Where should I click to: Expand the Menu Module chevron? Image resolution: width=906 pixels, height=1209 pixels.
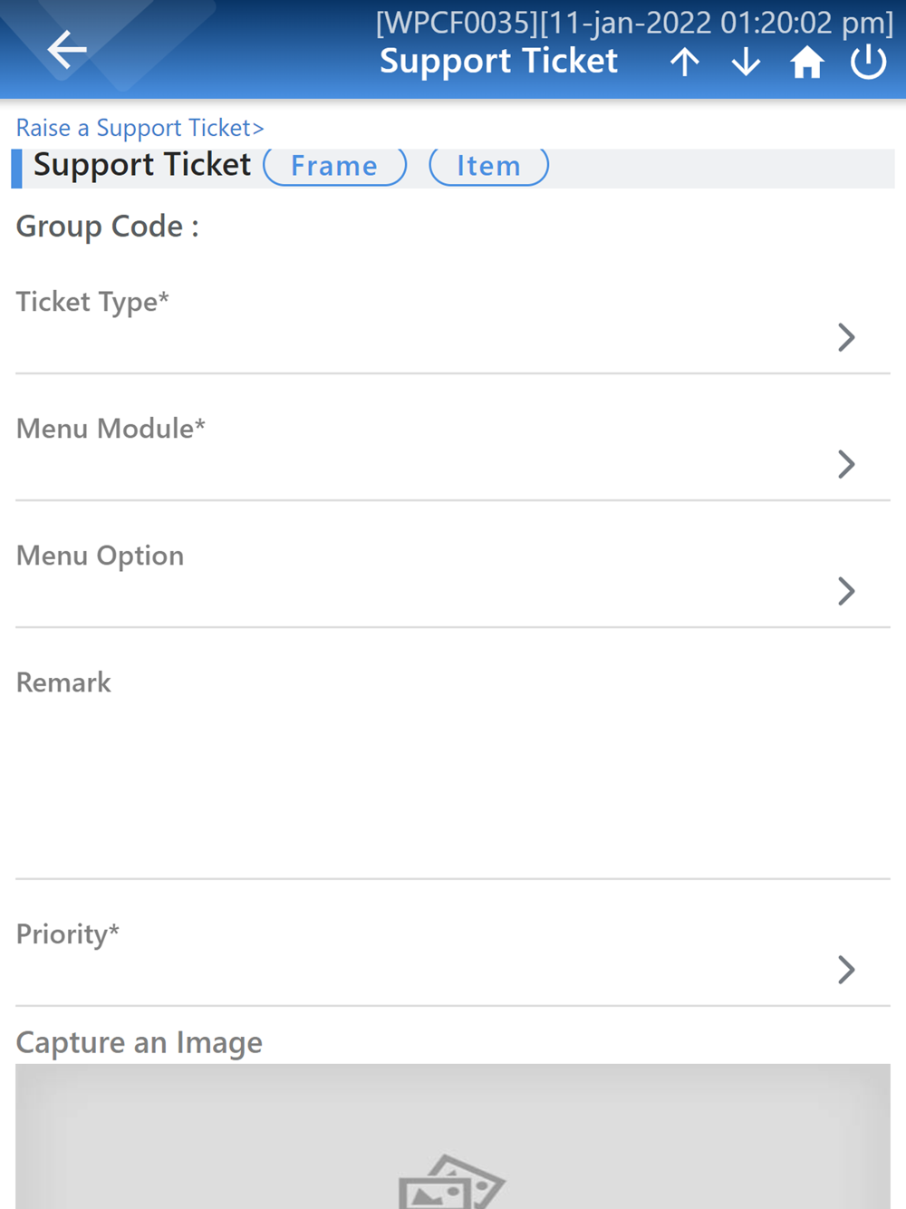coord(846,464)
